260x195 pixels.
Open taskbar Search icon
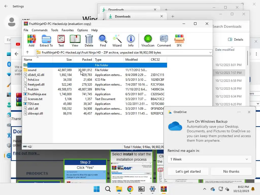click(108, 189)
